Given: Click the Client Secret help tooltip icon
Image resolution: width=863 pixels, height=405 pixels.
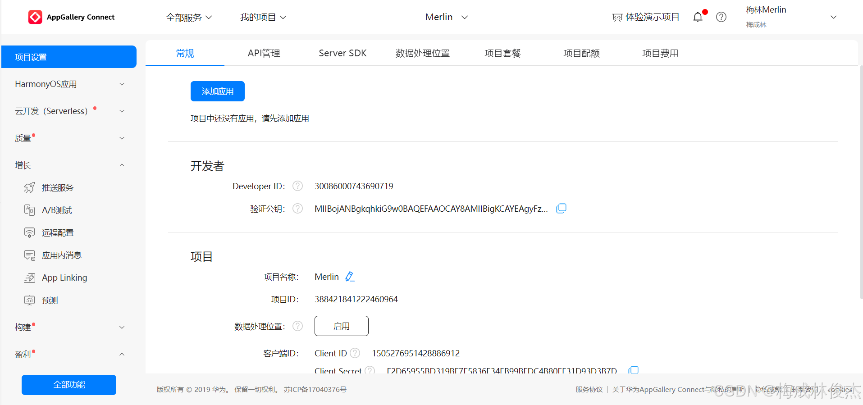Looking at the screenshot, I should click(370, 370).
